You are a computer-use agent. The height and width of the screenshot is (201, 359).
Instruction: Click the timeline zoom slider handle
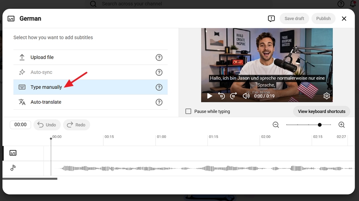pyautogui.click(x=320, y=125)
